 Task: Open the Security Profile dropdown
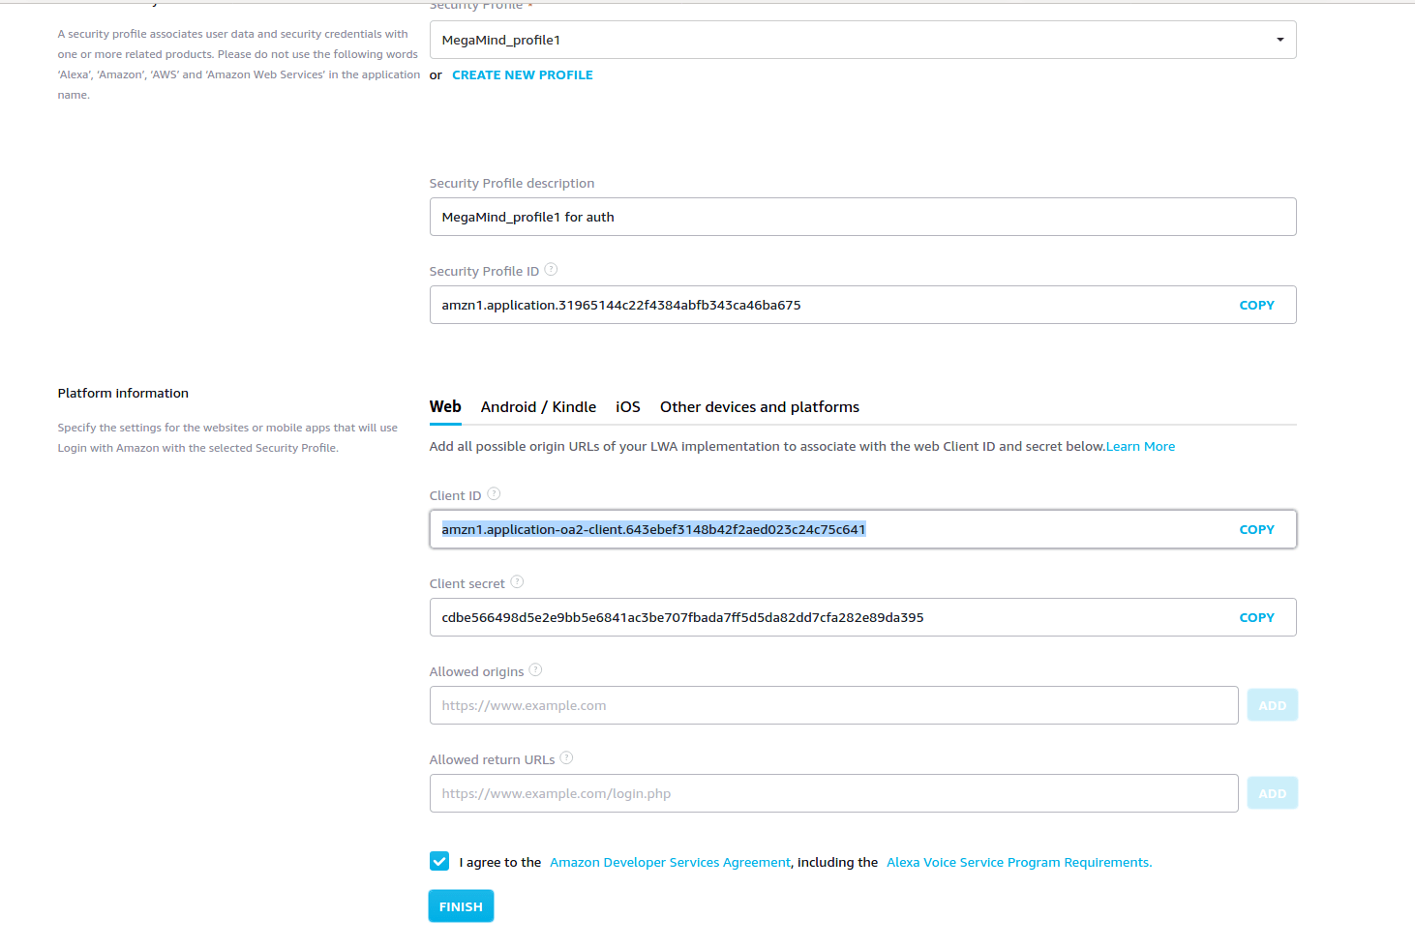1279,39
